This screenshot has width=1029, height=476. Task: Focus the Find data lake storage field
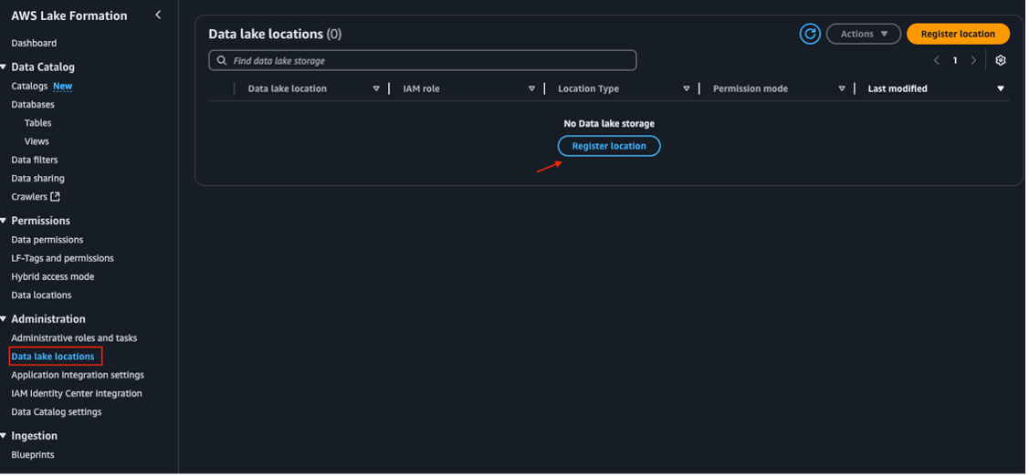pyautogui.click(x=423, y=60)
